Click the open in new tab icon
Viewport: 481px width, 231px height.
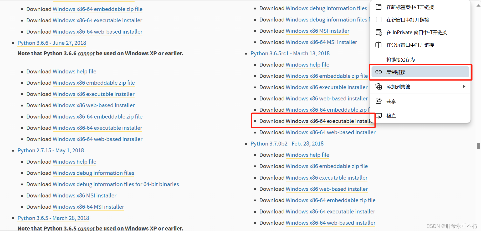378,7
